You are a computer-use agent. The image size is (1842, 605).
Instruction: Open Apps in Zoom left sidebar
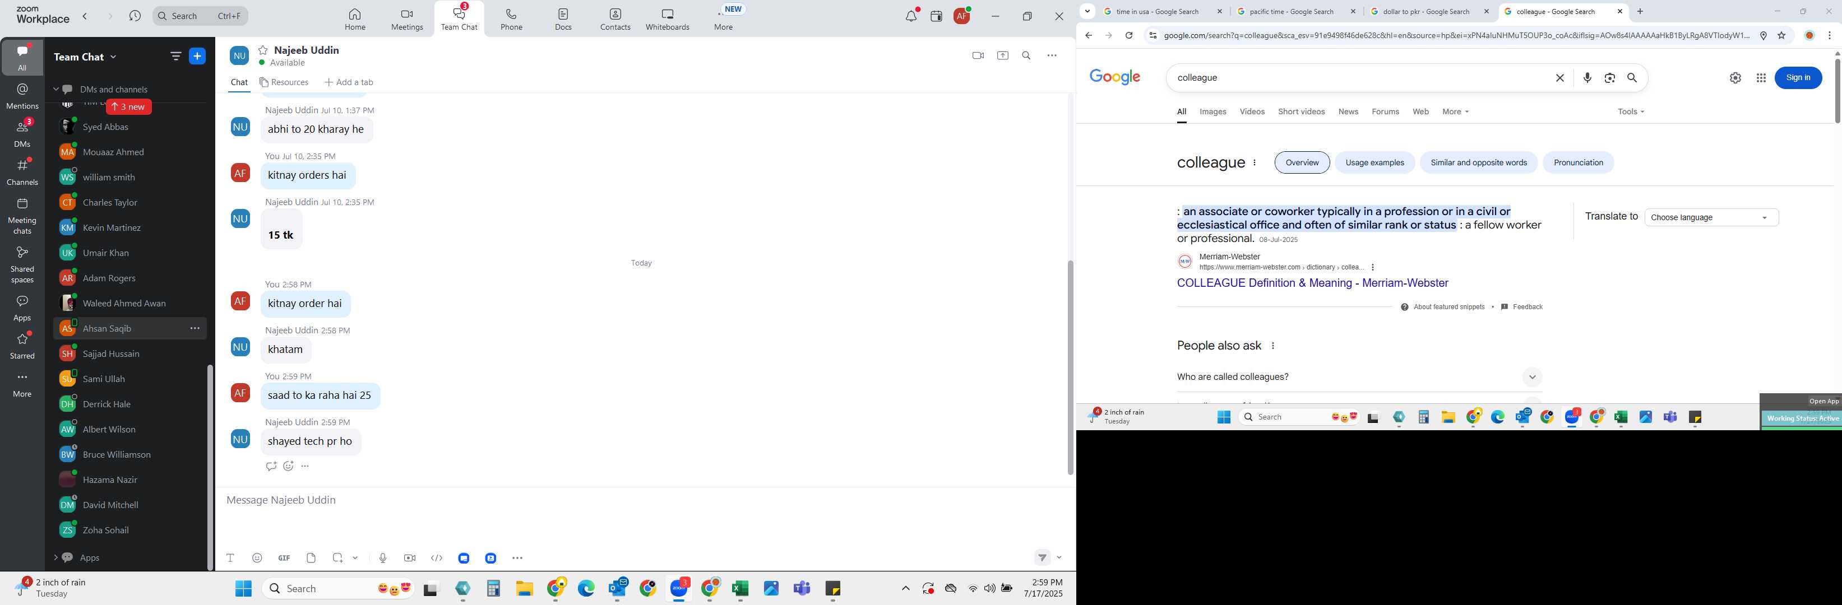pyautogui.click(x=22, y=308)
